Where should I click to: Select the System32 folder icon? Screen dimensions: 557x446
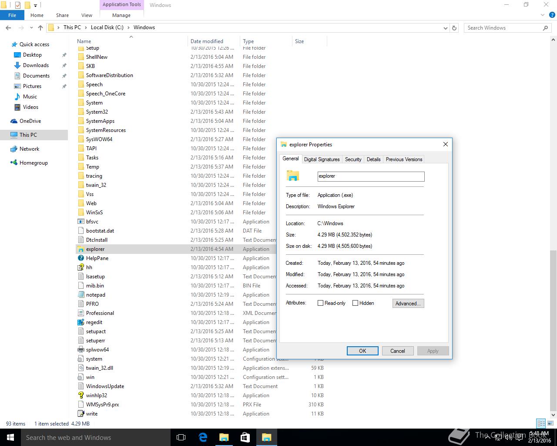81,112
